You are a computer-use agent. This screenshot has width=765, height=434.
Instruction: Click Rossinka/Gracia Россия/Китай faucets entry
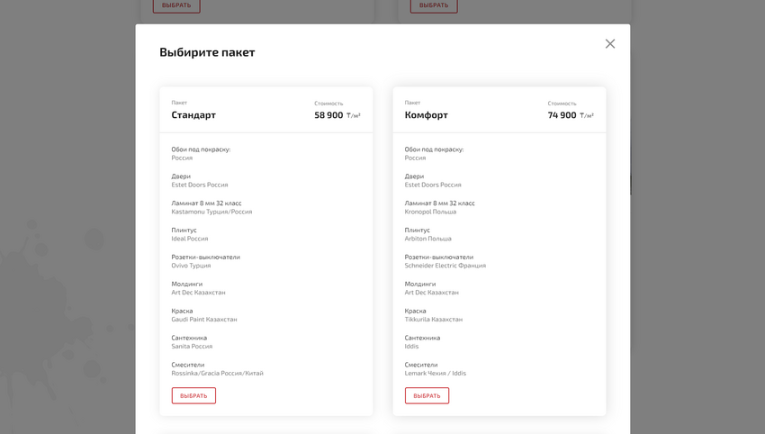point(218,373)
